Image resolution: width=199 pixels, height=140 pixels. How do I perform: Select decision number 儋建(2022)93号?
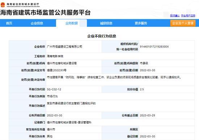[x=57, y=70]
